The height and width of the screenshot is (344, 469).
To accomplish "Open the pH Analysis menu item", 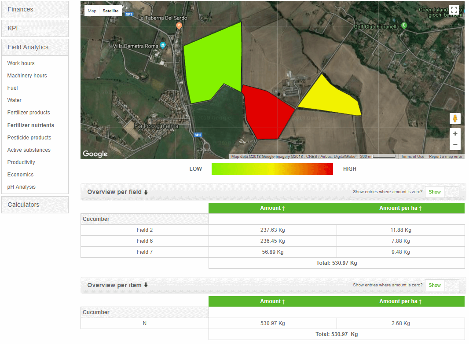I will [22, 187].
